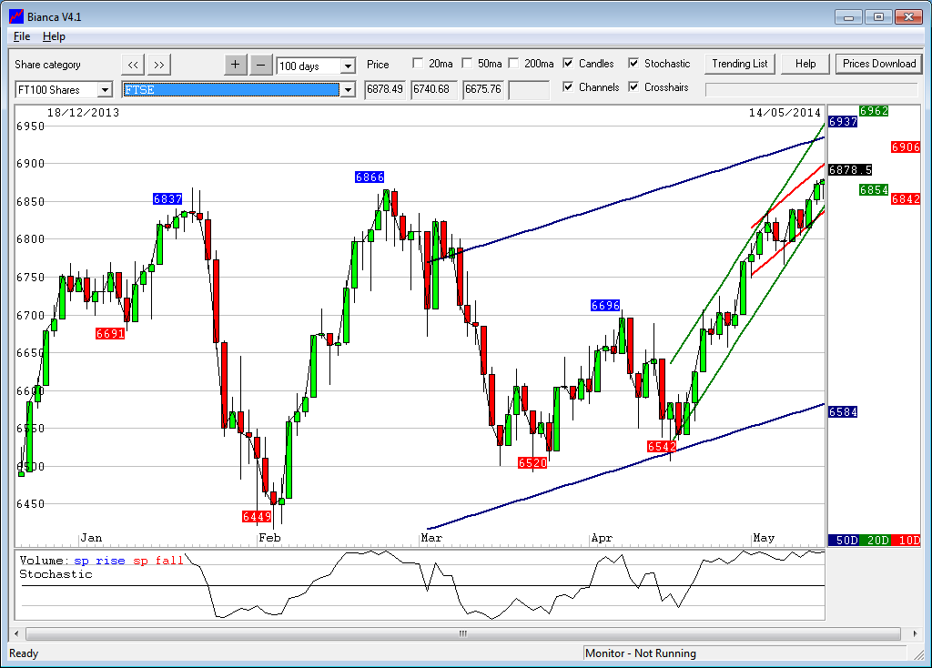Open the Help menu in menu bar
Viewport: 932px width, 668px height.
(54, 36)
